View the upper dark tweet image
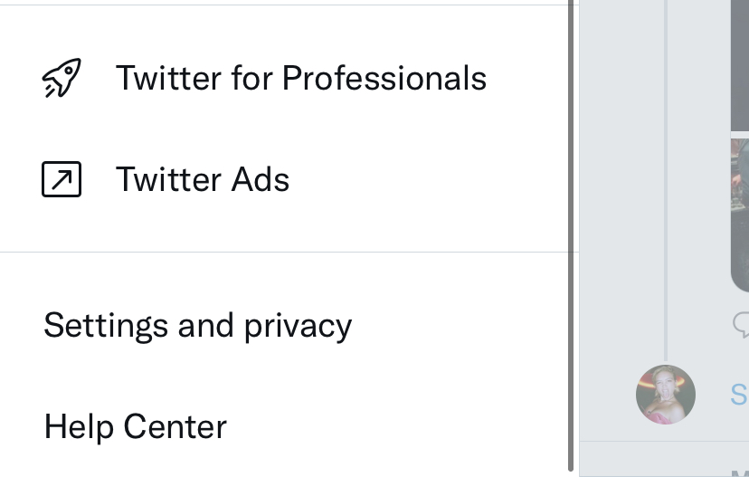This screenshot has width=749, height=477. point(740,65)
